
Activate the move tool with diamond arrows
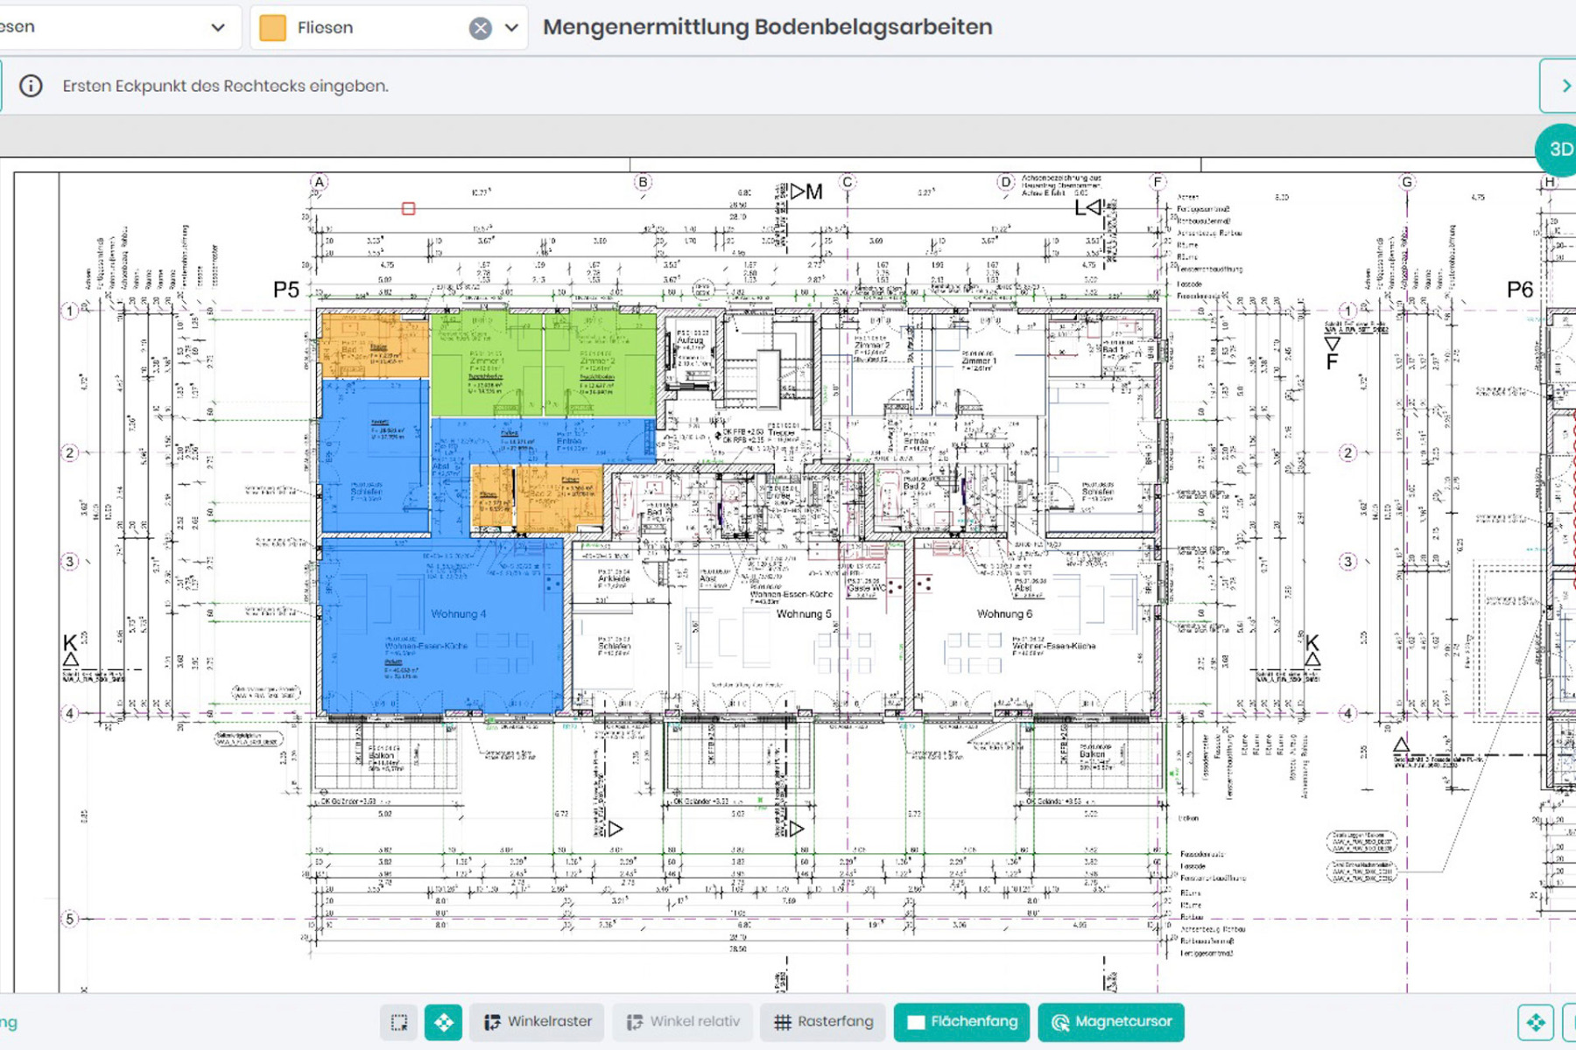click(x=444, y=1021)
